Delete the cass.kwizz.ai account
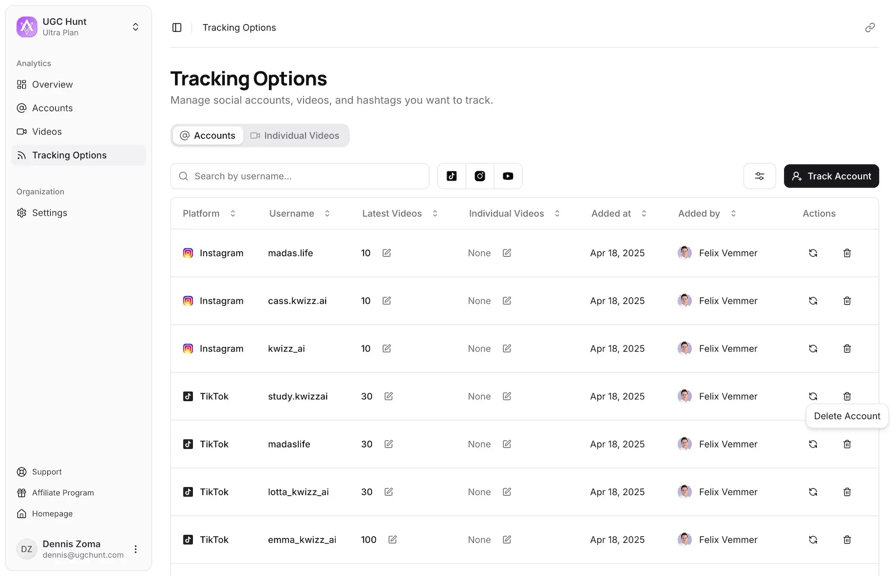This screenshot has width=895, height=576. [847, 301]
